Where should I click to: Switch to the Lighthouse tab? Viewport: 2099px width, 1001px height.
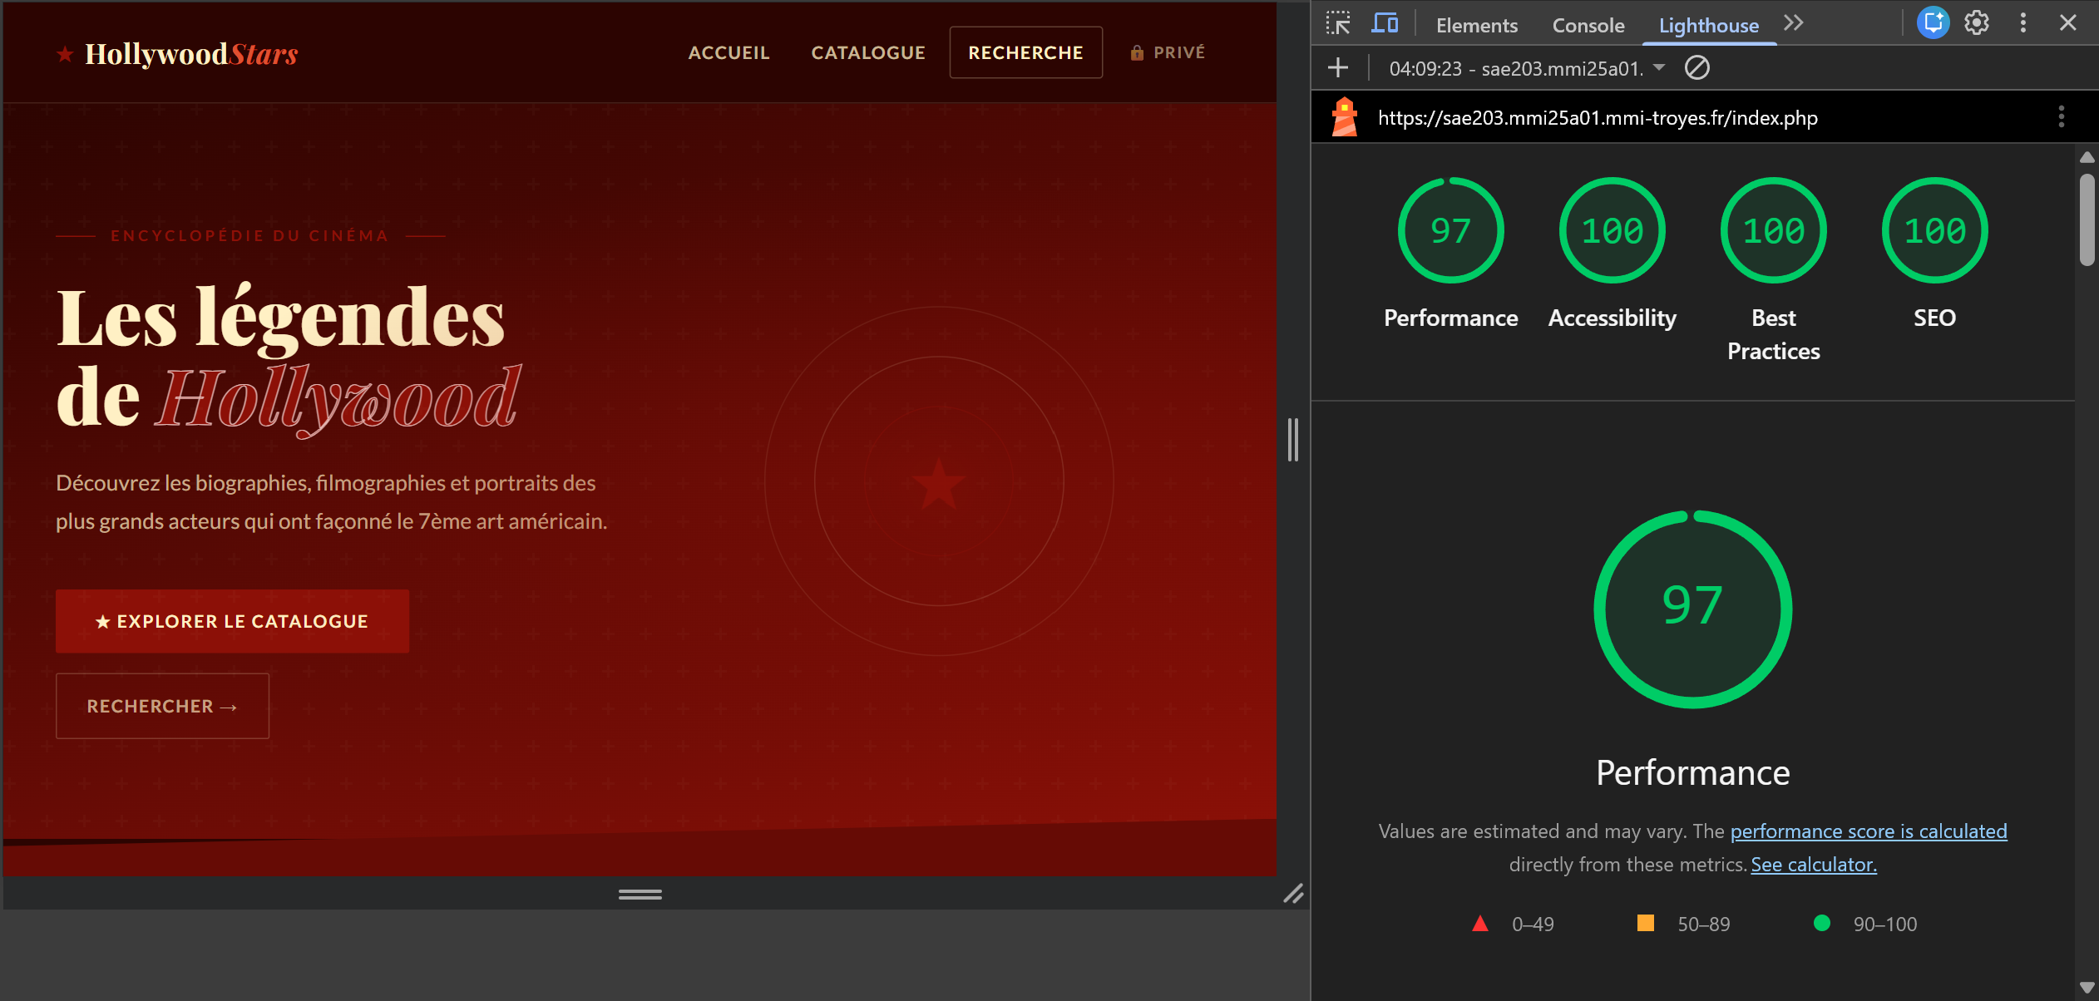point(1709,26)
